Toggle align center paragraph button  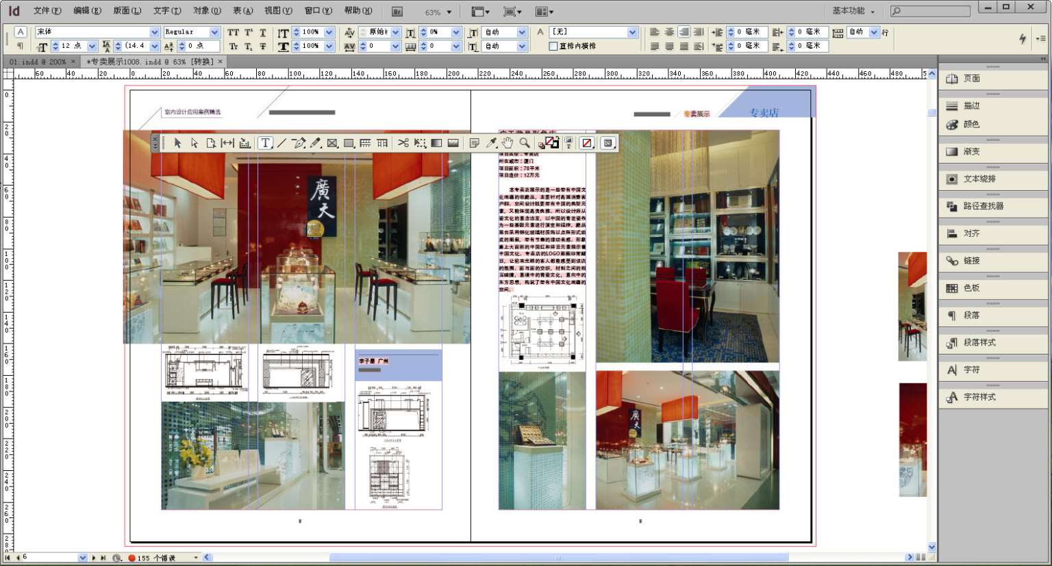click(x=669, y=32)
